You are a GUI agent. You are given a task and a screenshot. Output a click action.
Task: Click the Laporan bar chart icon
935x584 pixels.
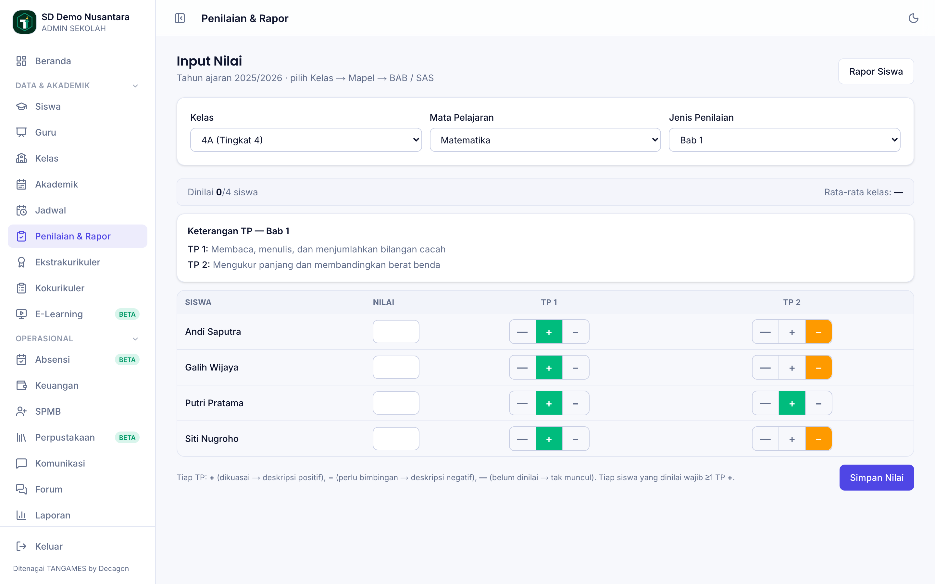21,515
